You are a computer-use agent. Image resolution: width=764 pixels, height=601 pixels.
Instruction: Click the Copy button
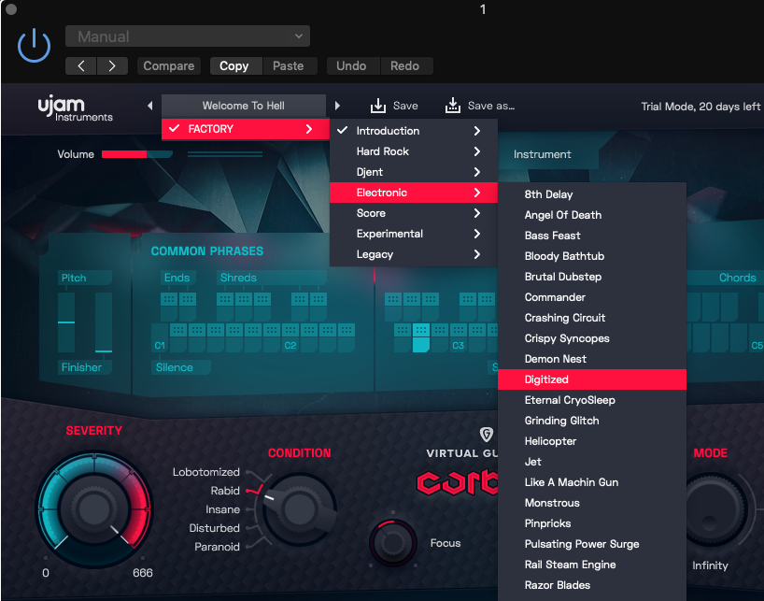233,65
